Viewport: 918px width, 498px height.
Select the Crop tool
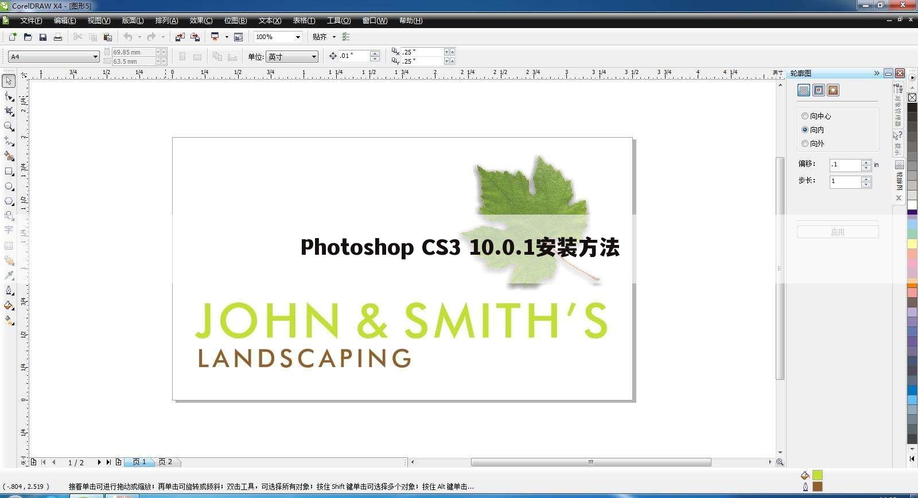(9, 111)
